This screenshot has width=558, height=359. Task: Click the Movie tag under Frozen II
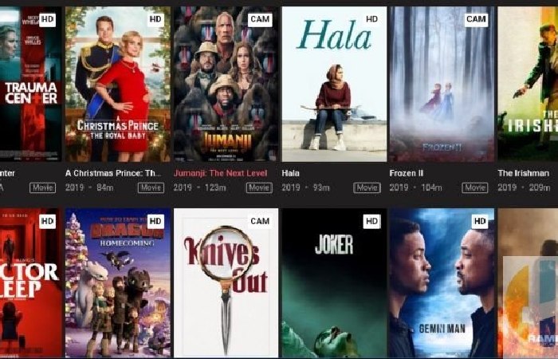click(475, 187)
